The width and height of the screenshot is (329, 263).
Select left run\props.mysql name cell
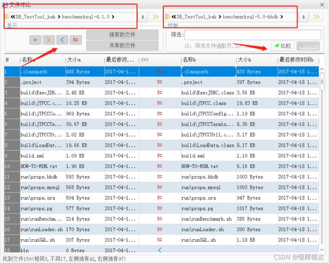(x=43, y=187)
